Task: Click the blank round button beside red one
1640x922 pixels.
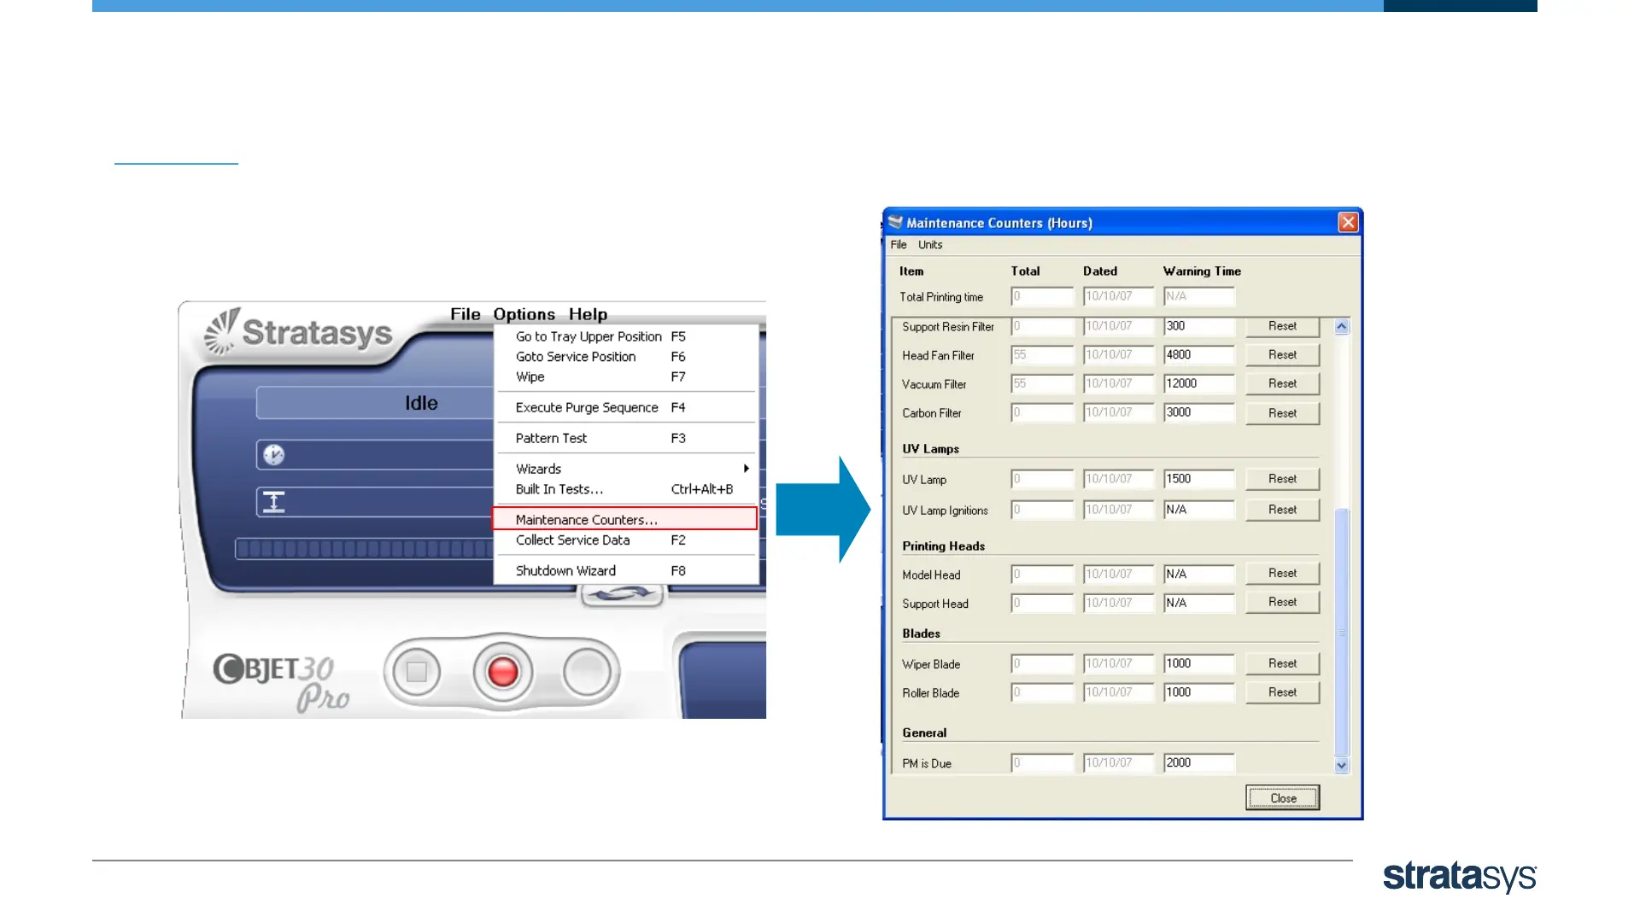Action: coord(587,672)
